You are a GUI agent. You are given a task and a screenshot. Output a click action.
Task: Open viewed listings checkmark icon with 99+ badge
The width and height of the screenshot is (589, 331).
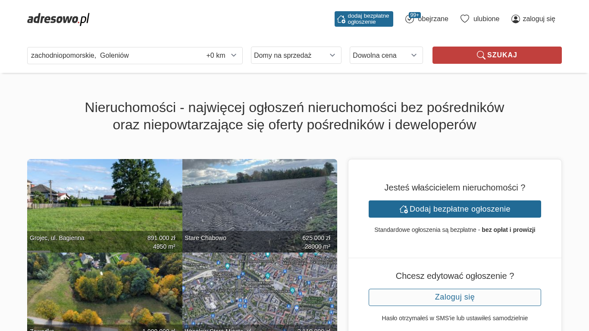410,19
